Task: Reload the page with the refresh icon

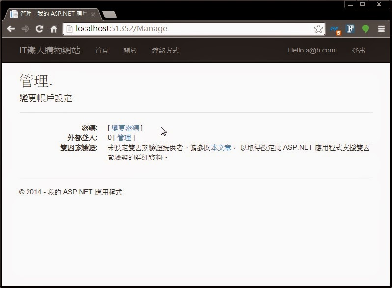Action: 39,29
